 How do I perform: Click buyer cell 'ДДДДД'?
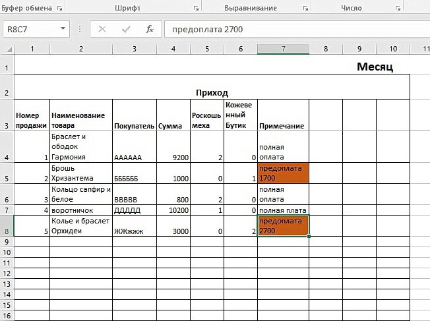[x=135, y=210]
